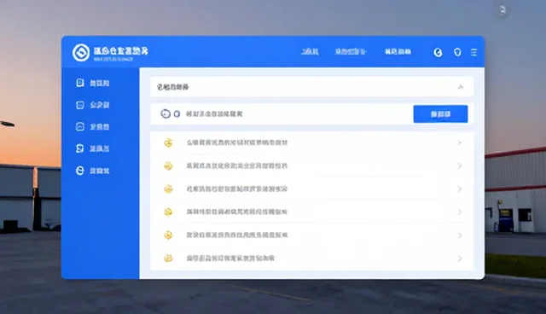Click the first sidebar item's document icon
The height and width of the screenshot is (314, 546).
click(x=80, y=83)
